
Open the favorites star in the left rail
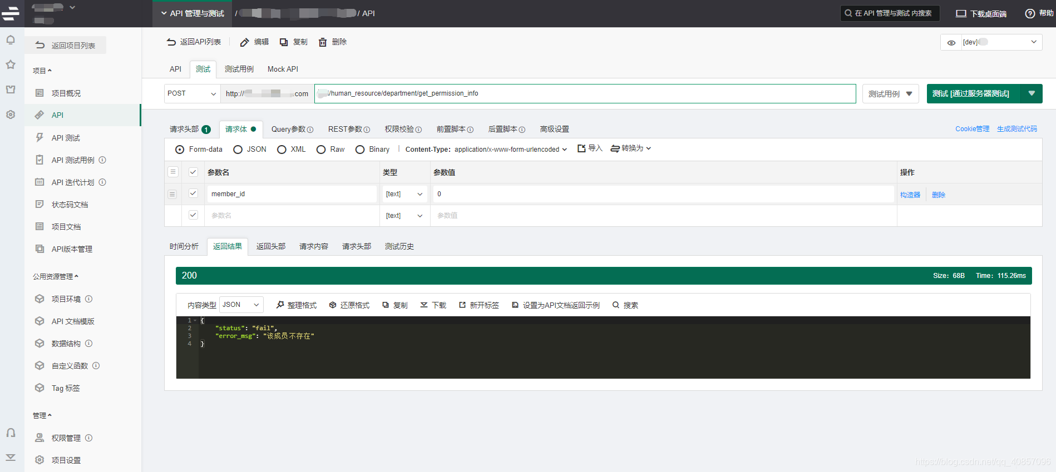click(x=11, y=64)
